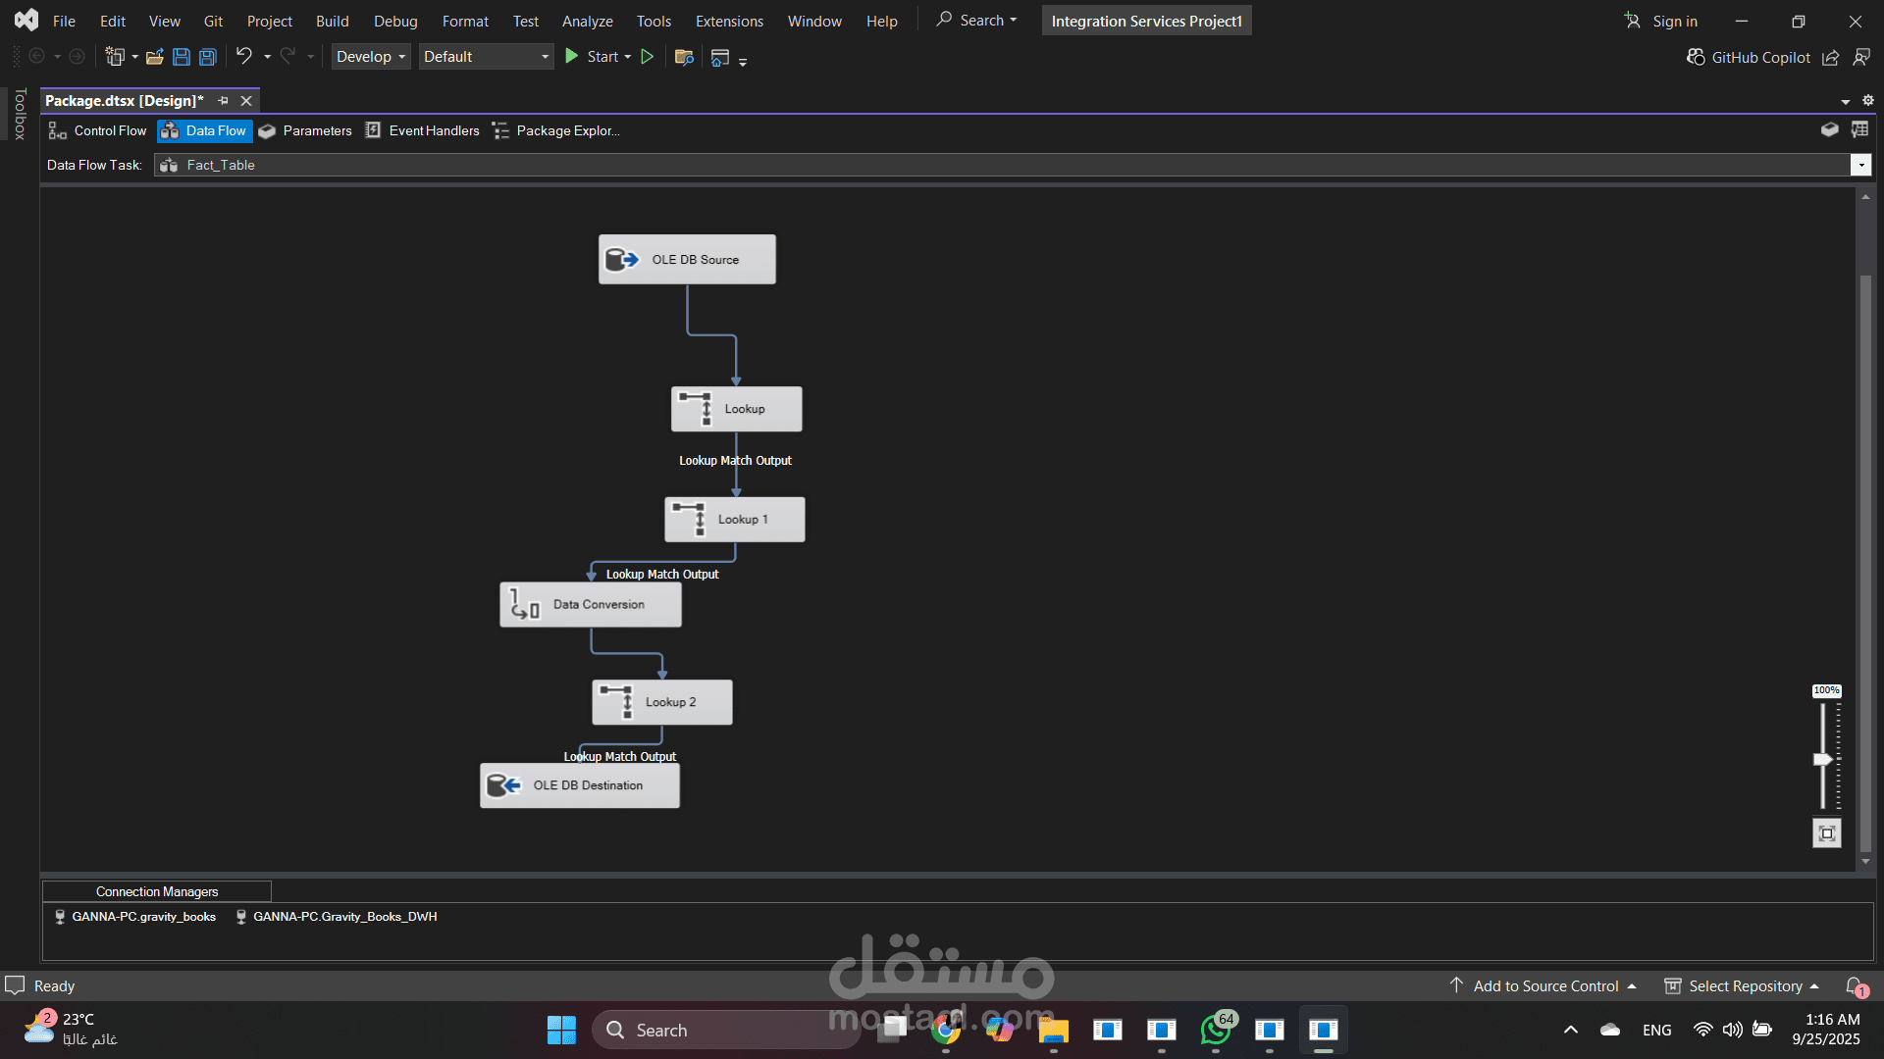Click Start Without Debugging outline arrow

click(x=648, y=57)
